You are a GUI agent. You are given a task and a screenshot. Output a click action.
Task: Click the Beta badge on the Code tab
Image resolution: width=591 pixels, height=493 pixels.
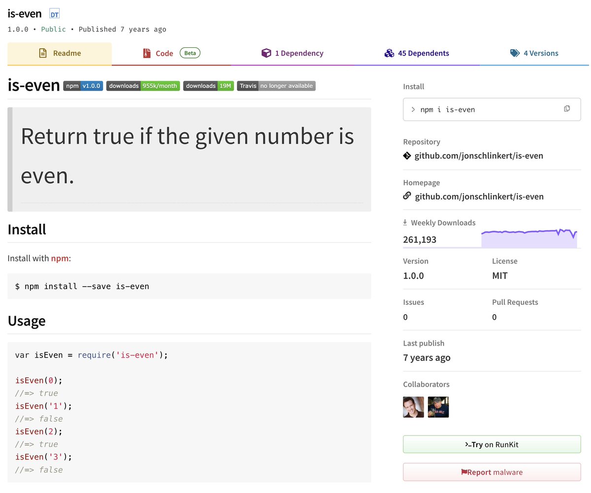point(190,53)
